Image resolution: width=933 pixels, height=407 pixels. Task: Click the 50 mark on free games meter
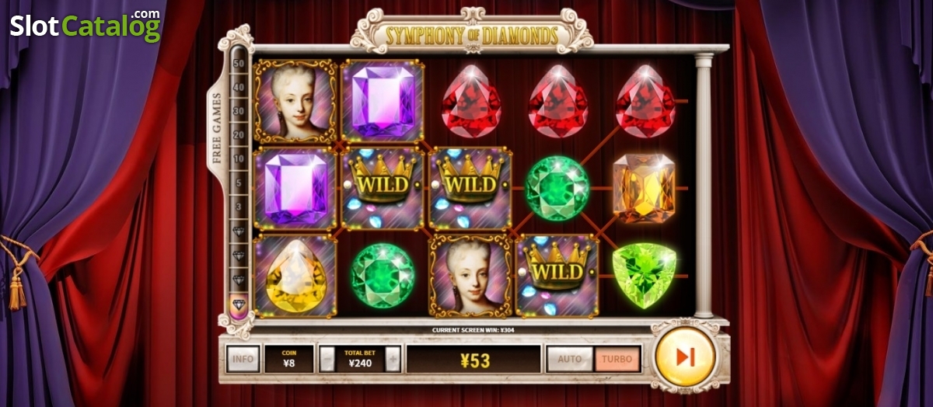239,64
